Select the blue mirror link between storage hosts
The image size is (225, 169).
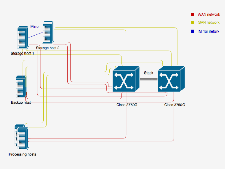click(35, 35)
